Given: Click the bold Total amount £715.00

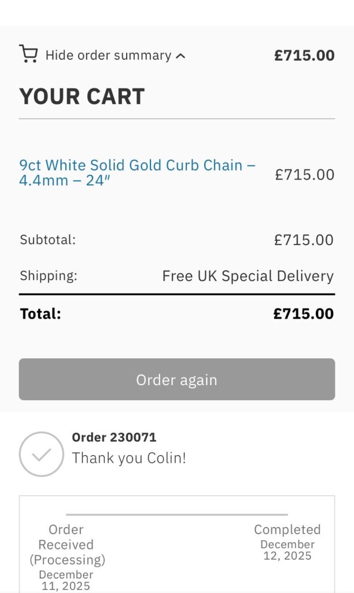Looking at the screenshot, I should click(303, 314).
